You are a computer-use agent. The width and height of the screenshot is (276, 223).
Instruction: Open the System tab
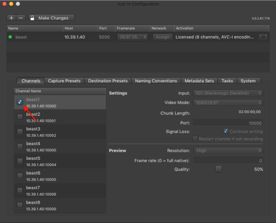[x=248, y=81]
